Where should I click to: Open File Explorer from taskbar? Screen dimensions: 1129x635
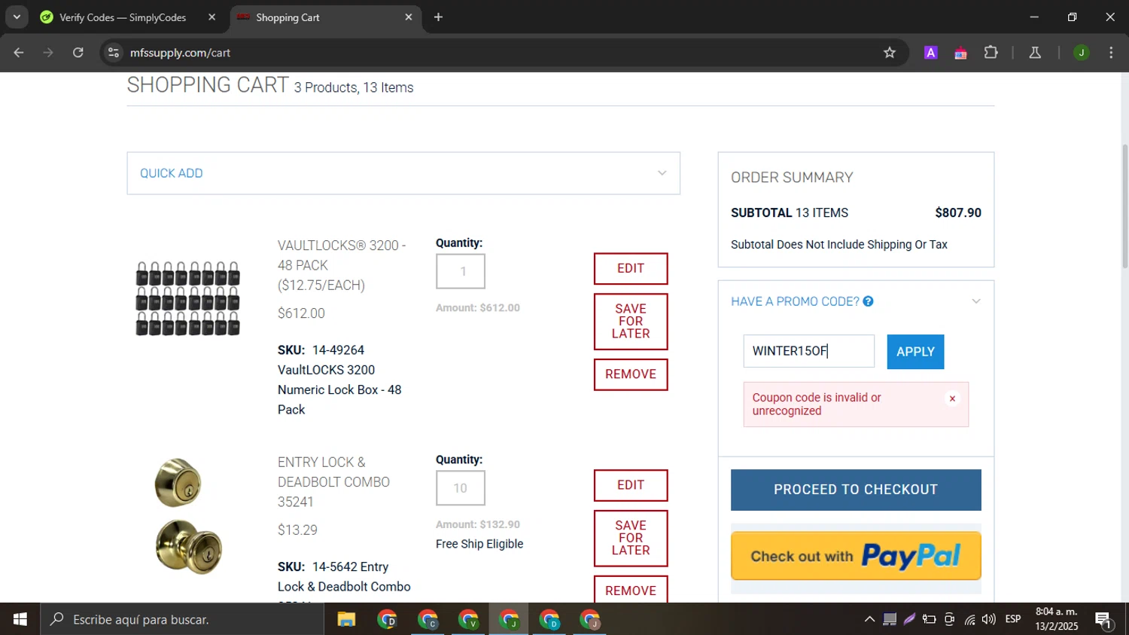pyautogui.click(x=346, y=620)
